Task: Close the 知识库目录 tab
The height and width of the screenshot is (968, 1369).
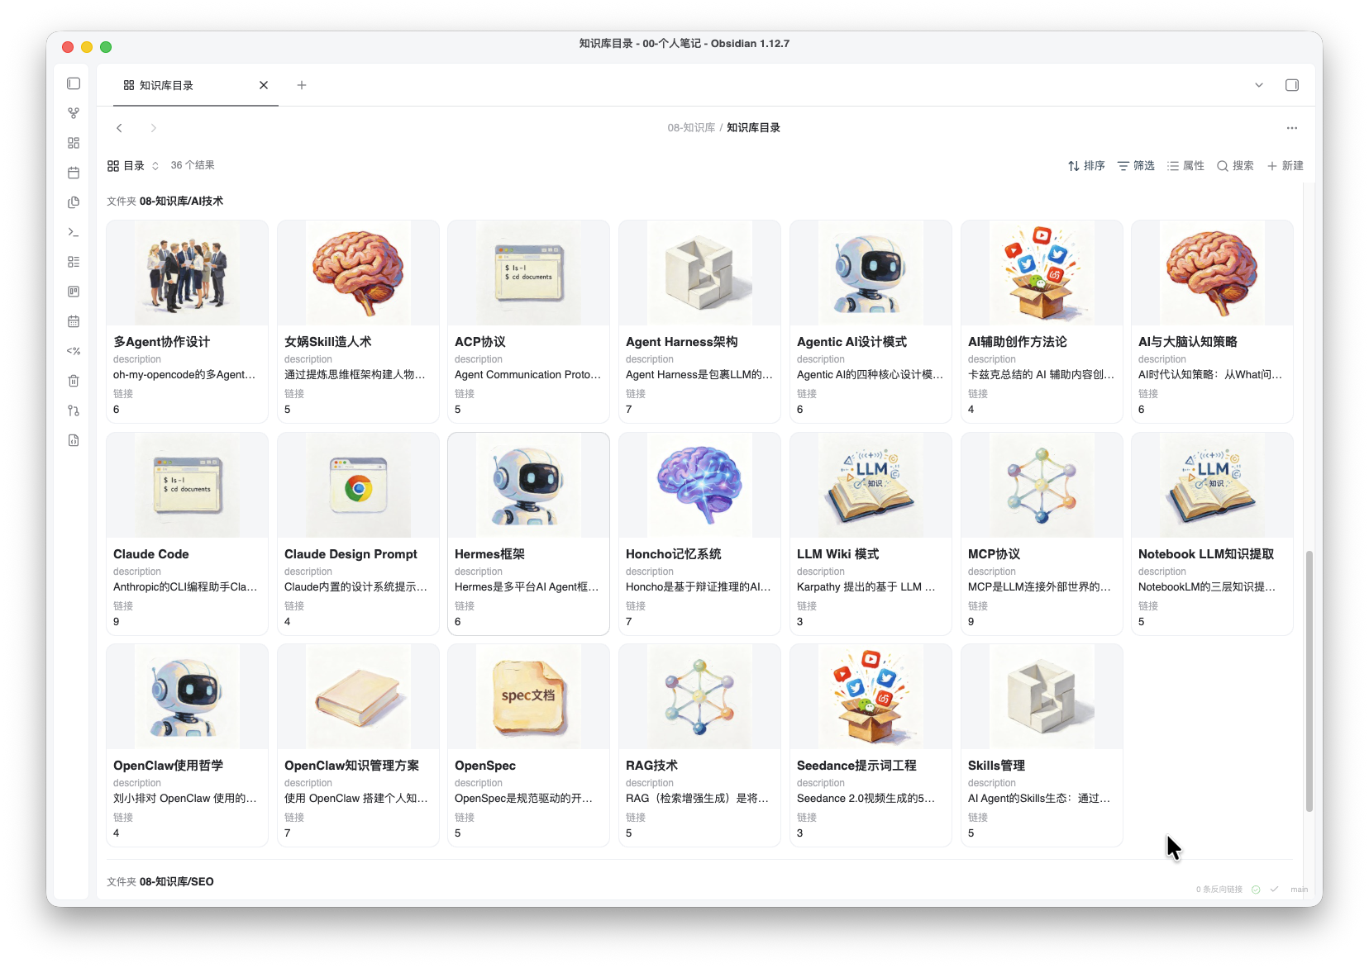Action: point(264,85)
